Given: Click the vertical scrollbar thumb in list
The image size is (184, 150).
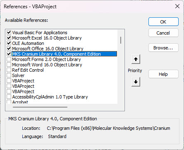Looking at the screenshot, I should pos(121,40).
